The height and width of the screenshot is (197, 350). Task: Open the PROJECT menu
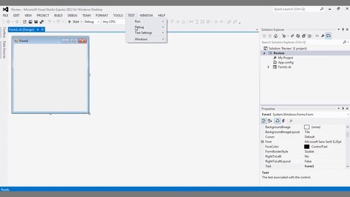(x=43, y=15)
